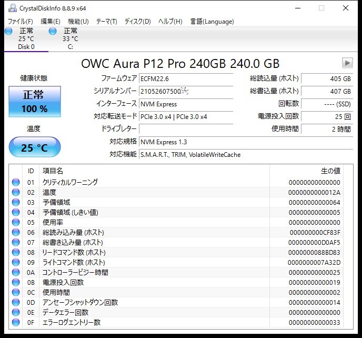This screenshot has height=338, width=362.
Task: Click status orb for ID 07 row
Action: 16,242
